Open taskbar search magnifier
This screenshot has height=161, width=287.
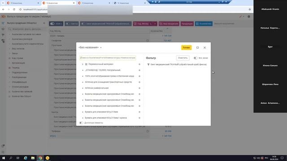point(11,158)
